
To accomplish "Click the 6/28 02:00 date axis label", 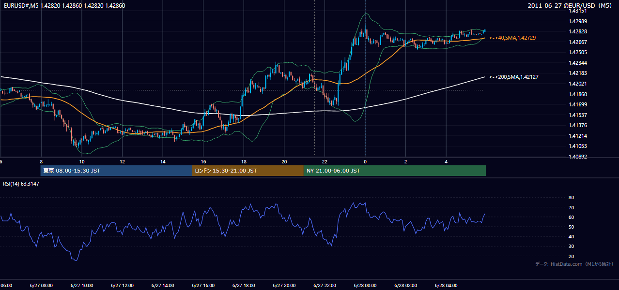I will click(405, 286).
